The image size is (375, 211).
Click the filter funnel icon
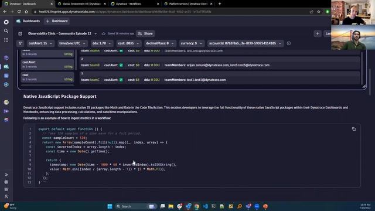20,43
